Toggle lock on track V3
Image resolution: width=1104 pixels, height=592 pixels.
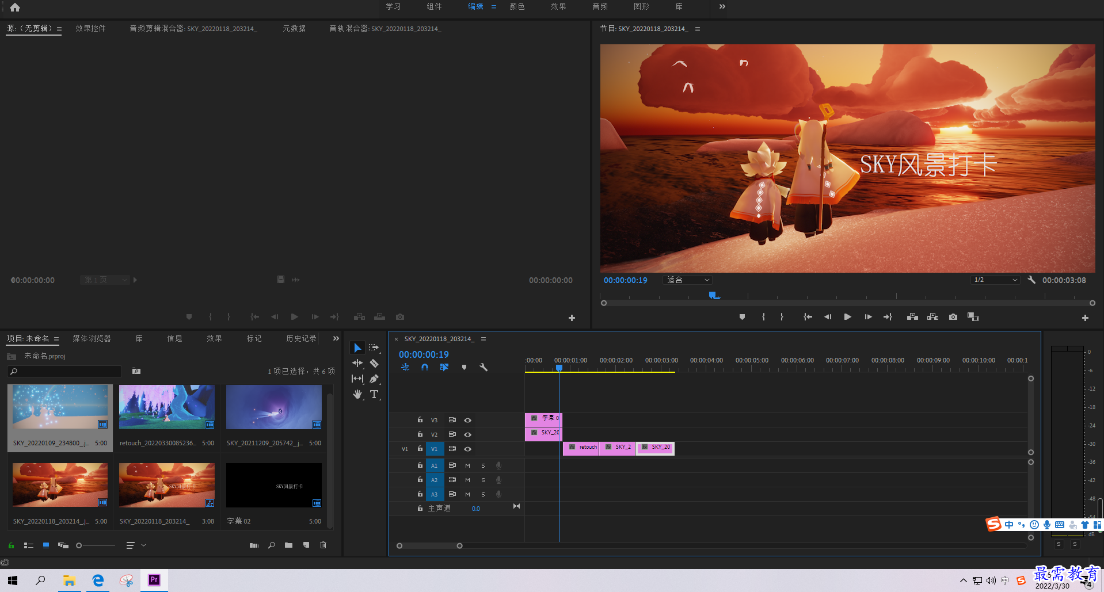[x=420, y=420]
